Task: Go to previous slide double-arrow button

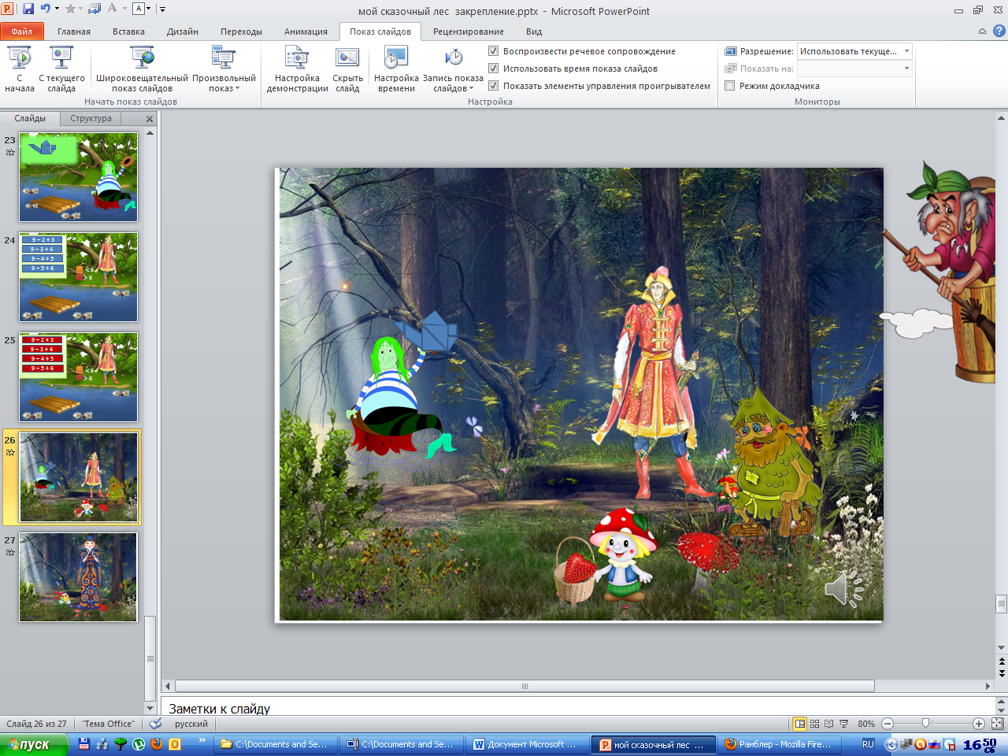Action: (1002, 663)
